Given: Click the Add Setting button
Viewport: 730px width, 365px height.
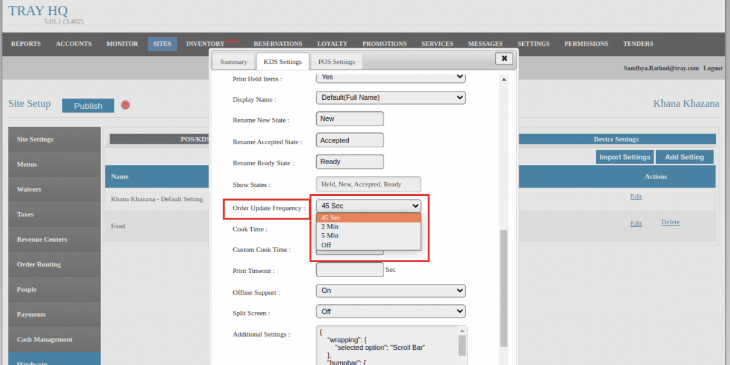Looking at the screenshot, I should 684,157.
